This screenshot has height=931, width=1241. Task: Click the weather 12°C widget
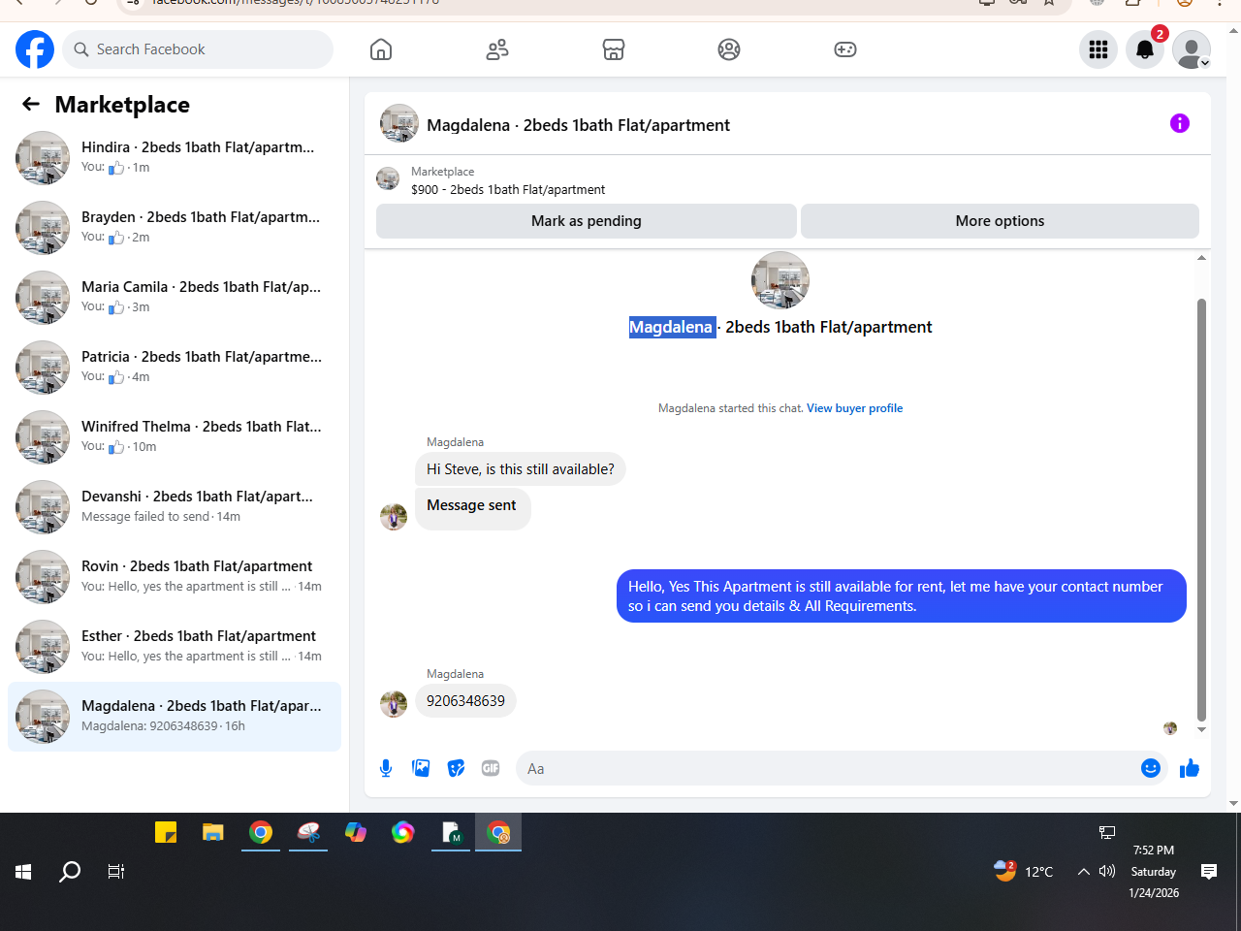point(1024,871)
